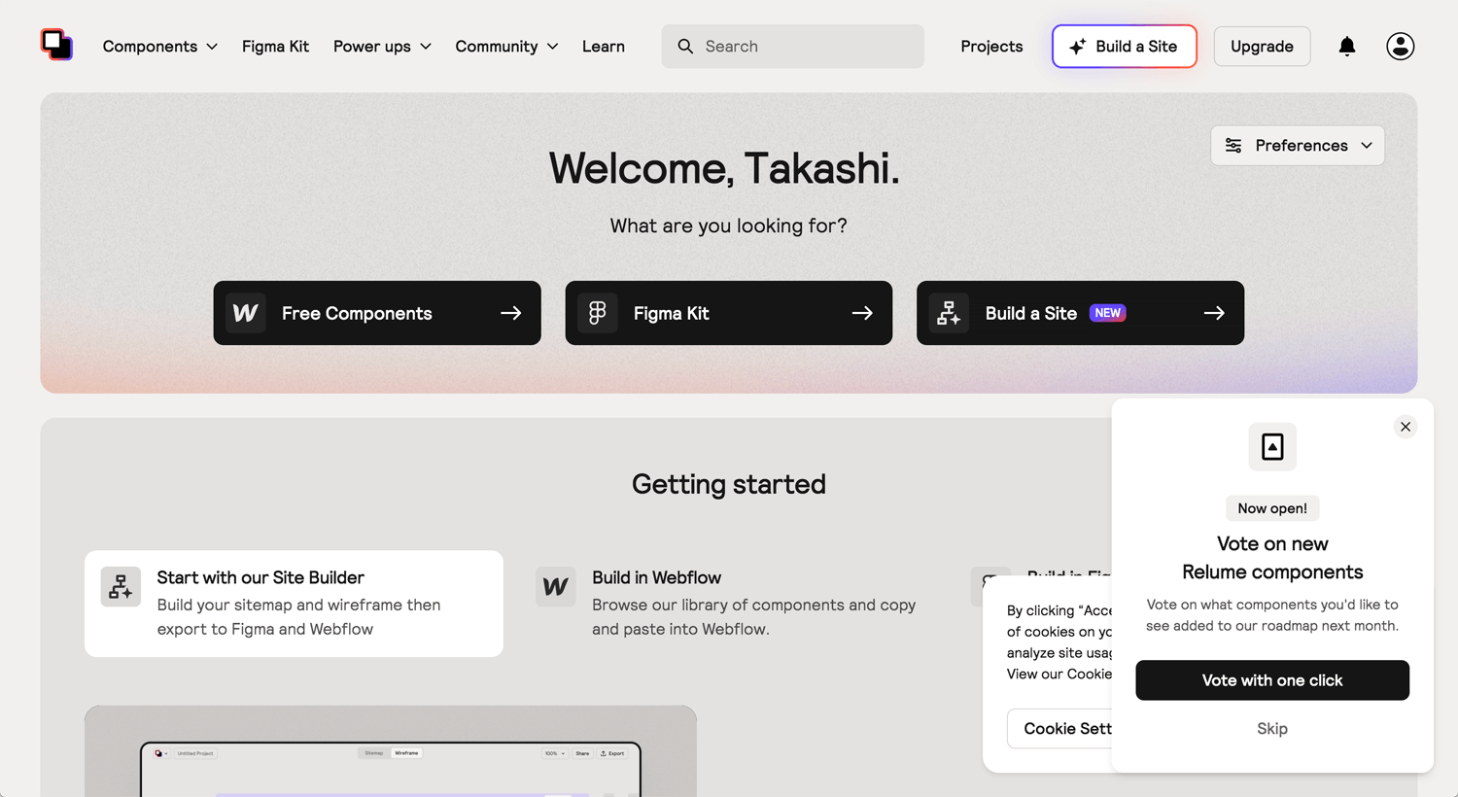Screen dimensions: 1458x797
Task: Click the Figma icon on Figma Kit card
Action: point(598,313)
